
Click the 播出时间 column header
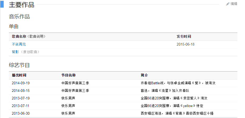(19, 75)
